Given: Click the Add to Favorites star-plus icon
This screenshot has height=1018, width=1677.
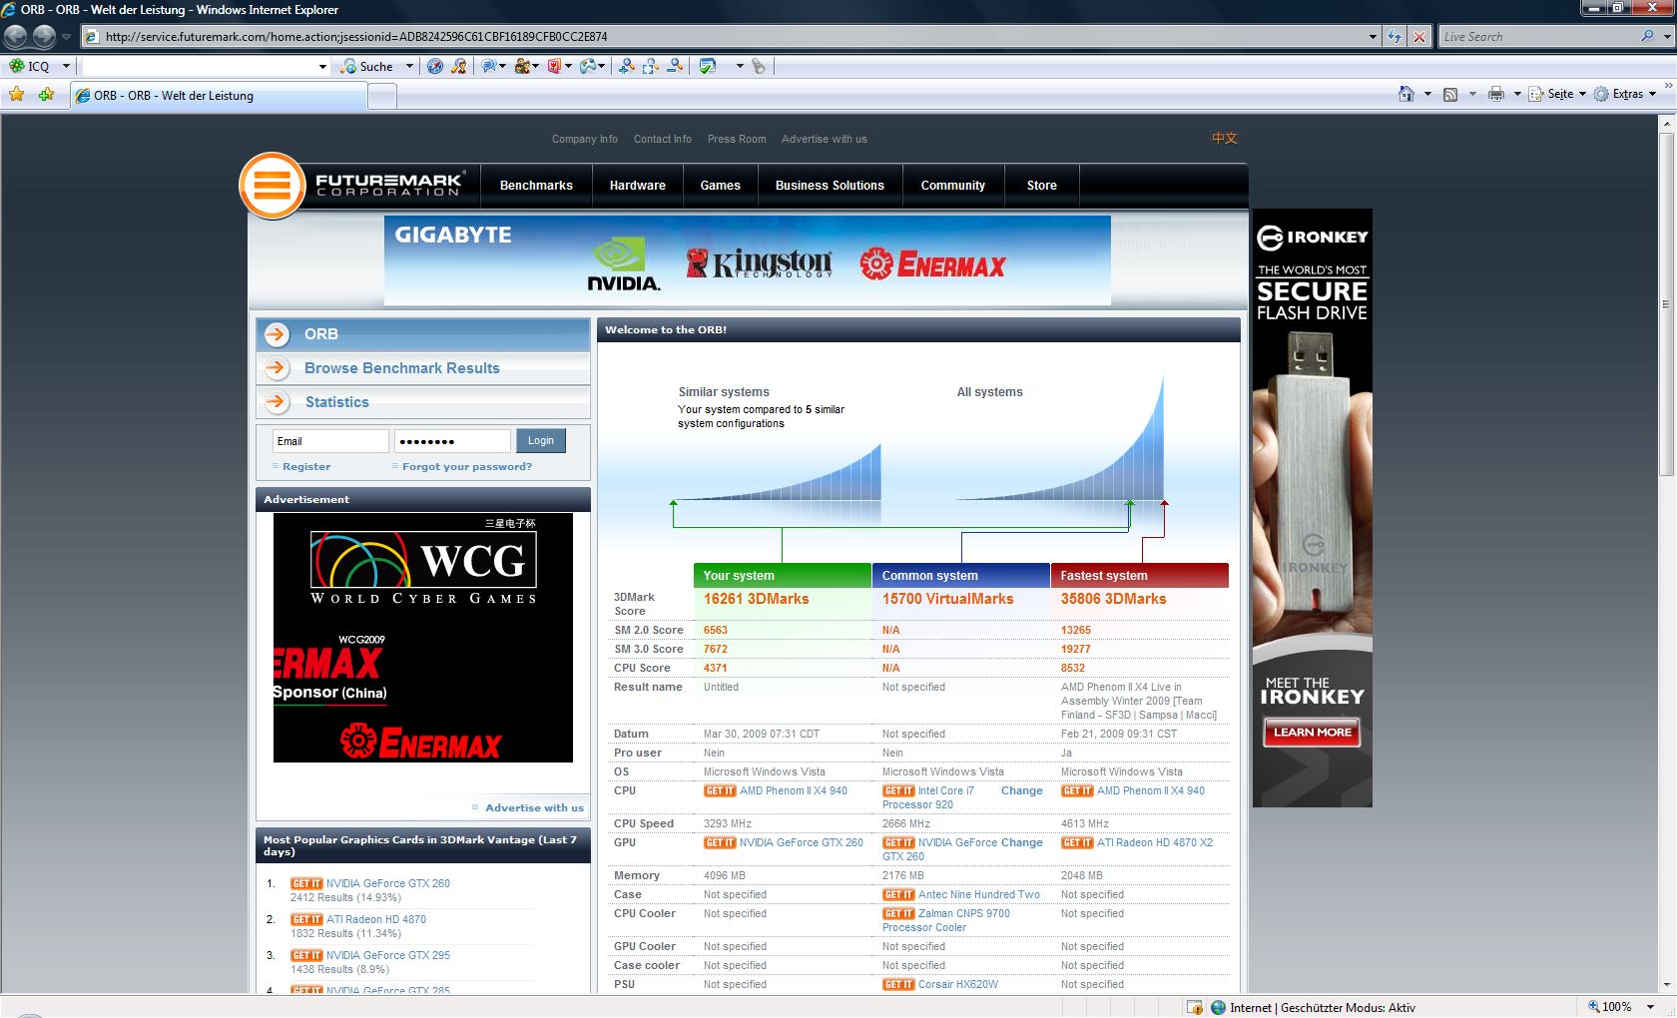Looking at the screenshot, I should click(46, 95).
